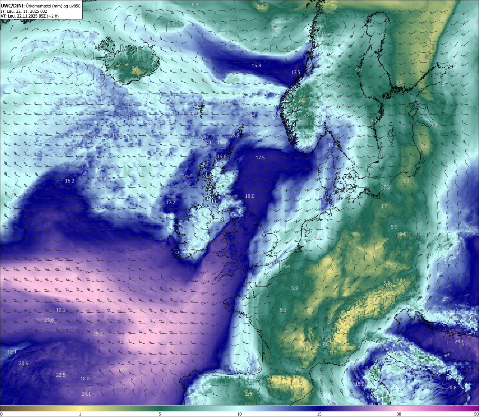The height and width of the screenshot is (417, 479).
Task: Click the 7.0 value label
Action: pos(325,344)
